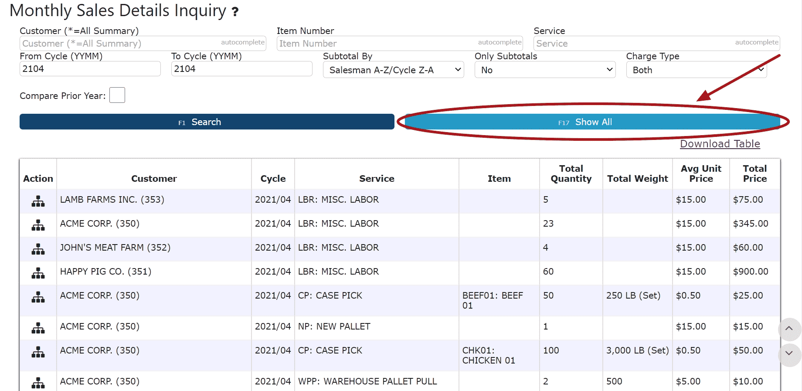The height and width of the screenshot is (391, 802).
Task: Sort by the Total Price column header
Action: tap(754, 173)
